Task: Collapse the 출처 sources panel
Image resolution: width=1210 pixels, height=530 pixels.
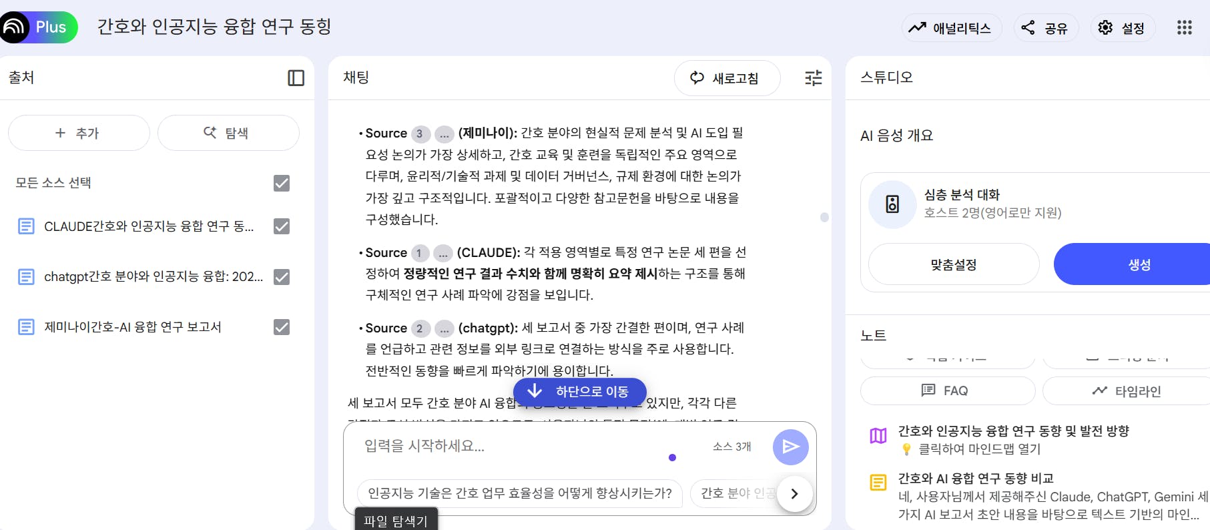Action: pos(296,78)
